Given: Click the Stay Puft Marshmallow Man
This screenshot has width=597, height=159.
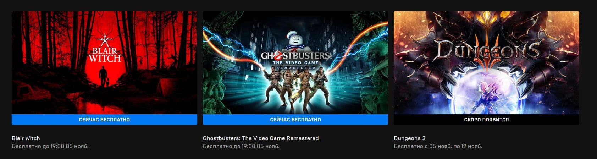Looking at the screenshot, I should [295, 43].
